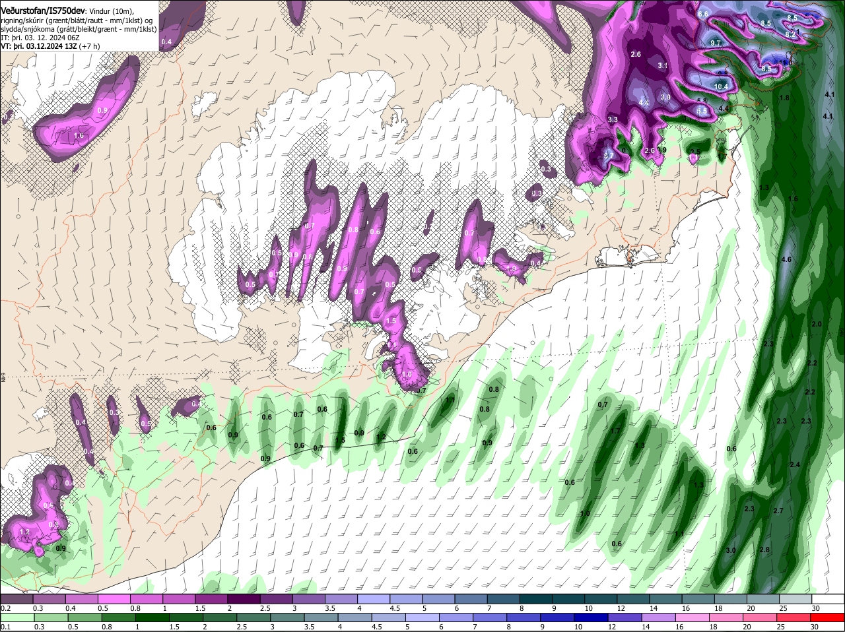
Task: Click the 2.8 rain value on the map
Action: click(764, 550)
